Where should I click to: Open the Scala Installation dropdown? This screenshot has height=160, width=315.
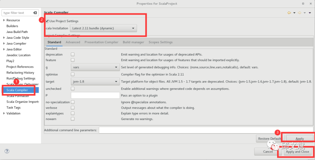click(x=103, y=28)
